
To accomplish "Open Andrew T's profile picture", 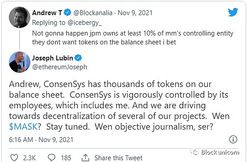I will [x=20, y=17].
